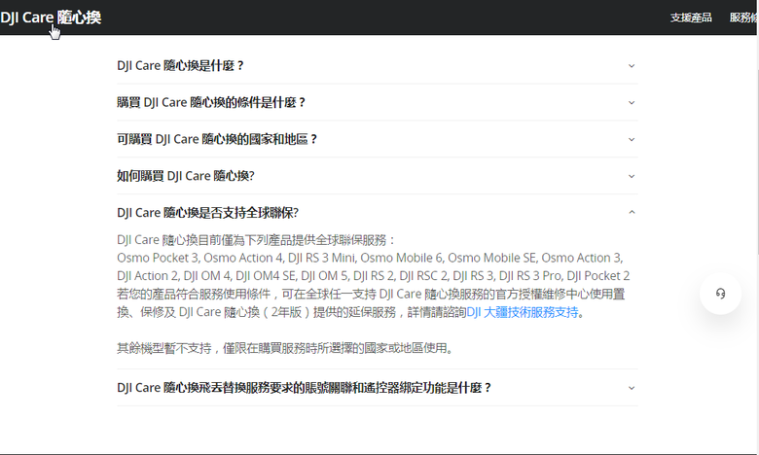
Task: Click question title about 賬號關聯和遙控器綁定功能
Action: (x=305, y=388)
